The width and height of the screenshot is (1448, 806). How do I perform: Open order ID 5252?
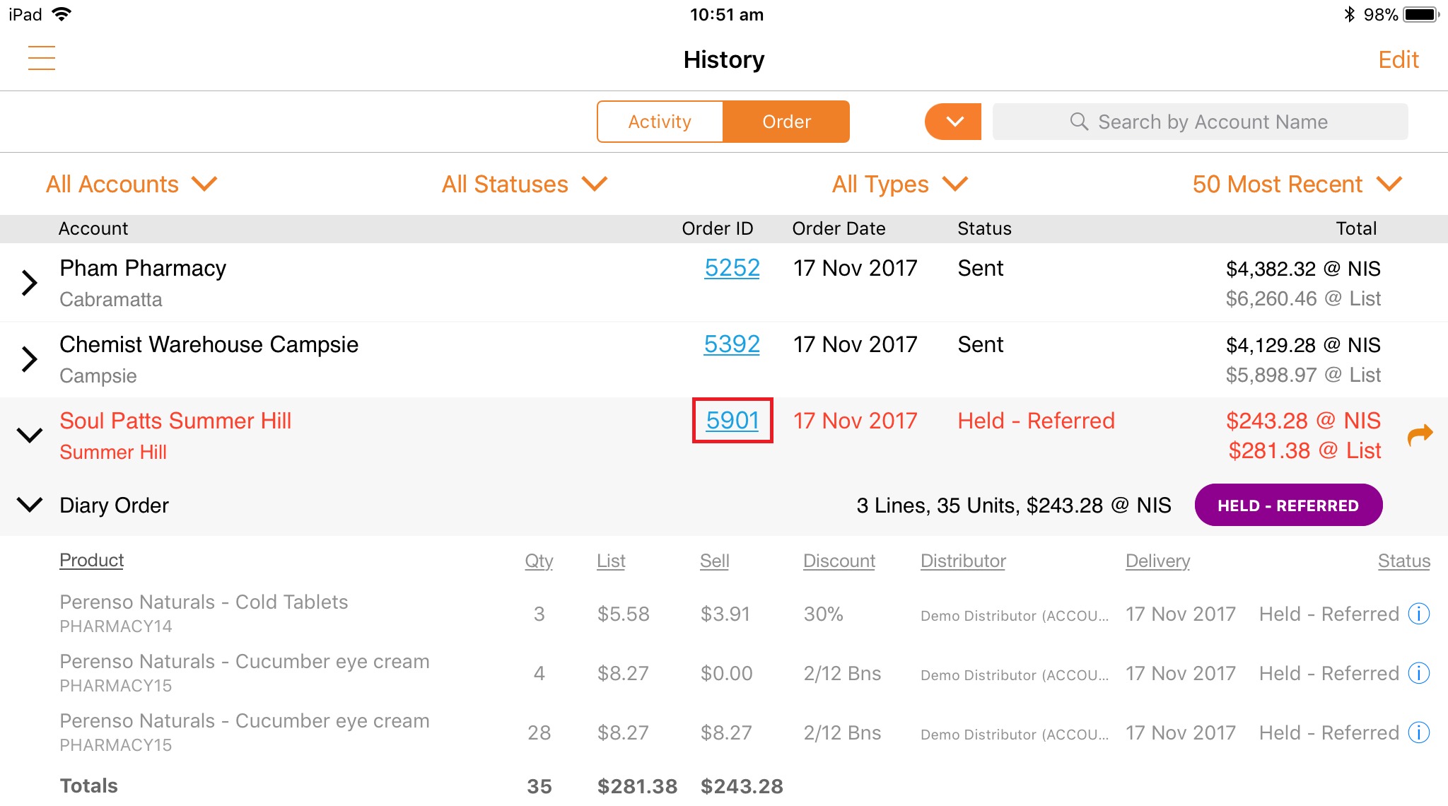[732, 268]
